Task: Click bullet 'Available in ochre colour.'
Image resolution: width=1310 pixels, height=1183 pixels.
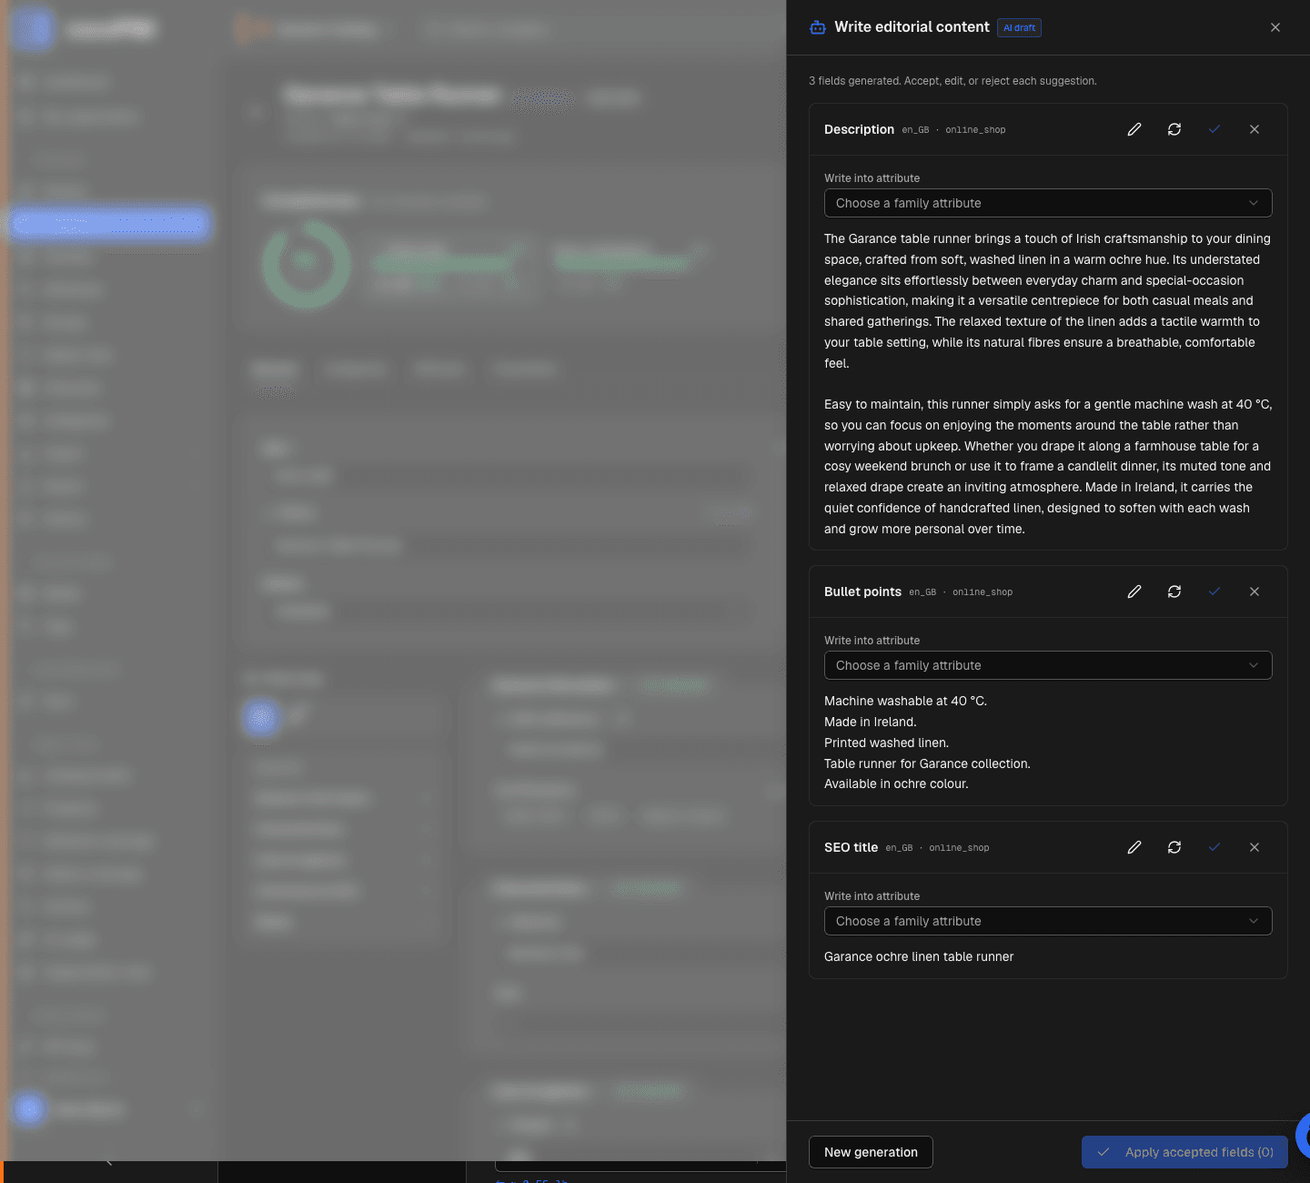Action: pyautogui.click(x=896, y=784)
